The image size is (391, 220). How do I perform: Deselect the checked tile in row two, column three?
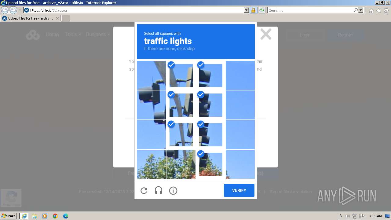210,105
